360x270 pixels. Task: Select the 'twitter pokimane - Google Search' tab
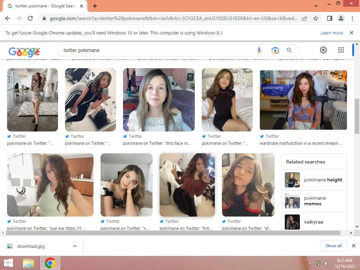click(x=45, y=6)
